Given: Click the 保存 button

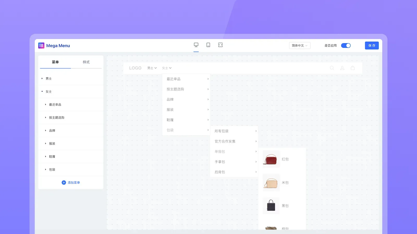Looking at the screenshot, I should (x=372, y=45).
